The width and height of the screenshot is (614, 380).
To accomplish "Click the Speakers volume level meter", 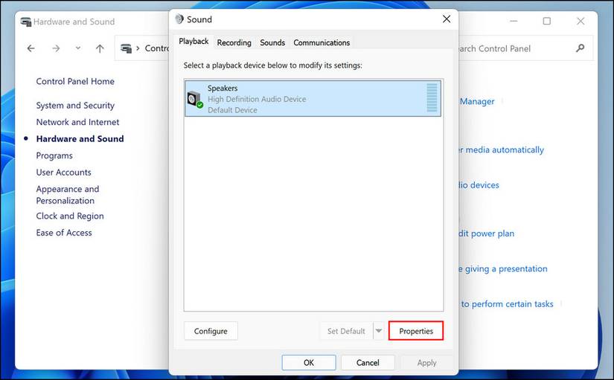I will coord(432,98).
